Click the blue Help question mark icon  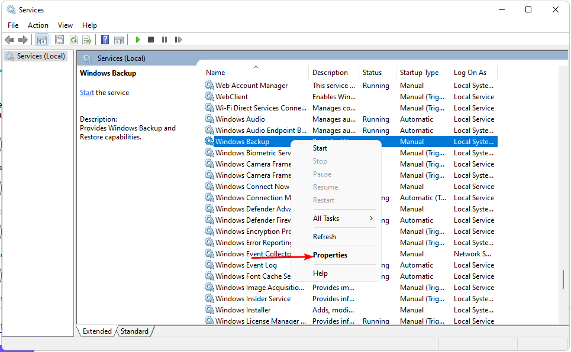105,40
